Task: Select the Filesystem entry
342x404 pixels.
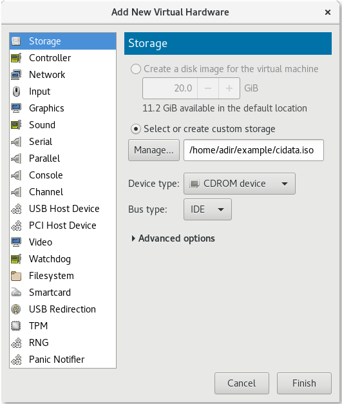Action: (x=63, y=275)
